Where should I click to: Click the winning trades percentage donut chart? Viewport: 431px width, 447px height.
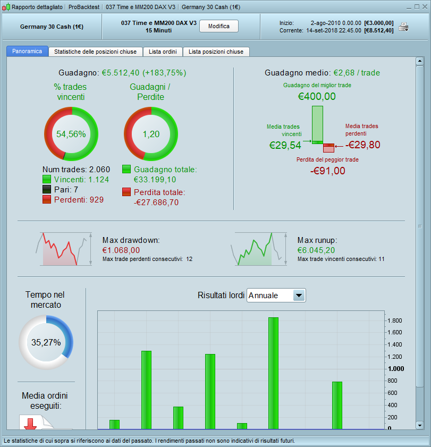71,134
